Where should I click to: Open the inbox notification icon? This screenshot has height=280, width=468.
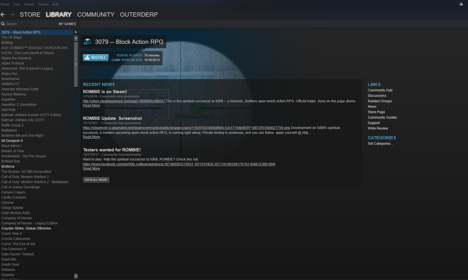click(x=461, y=4)
